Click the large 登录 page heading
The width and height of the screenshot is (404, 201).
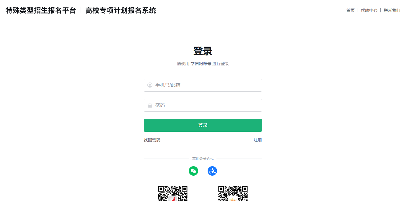click(203, 51)
